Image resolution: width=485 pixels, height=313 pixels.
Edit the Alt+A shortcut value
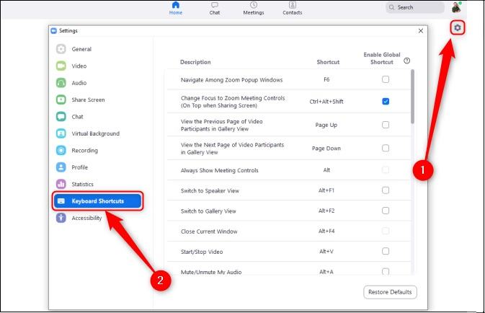coord(326,272)
